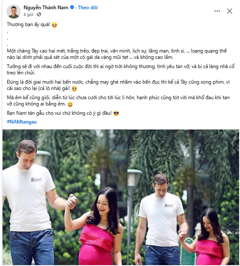Click the globe public-audience icon
240x266 pixels.
[39, 14]
